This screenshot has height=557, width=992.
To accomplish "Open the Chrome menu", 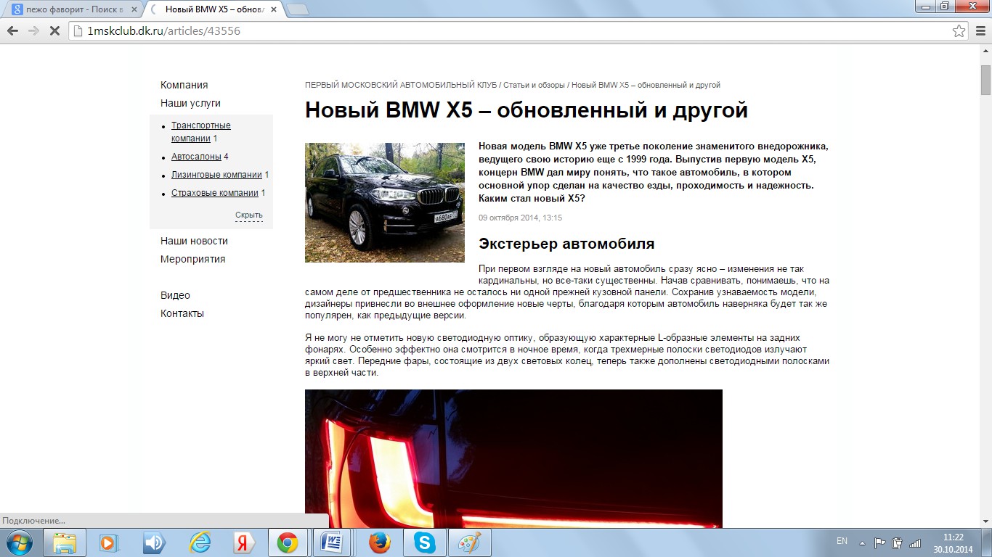I will (980, 31).
